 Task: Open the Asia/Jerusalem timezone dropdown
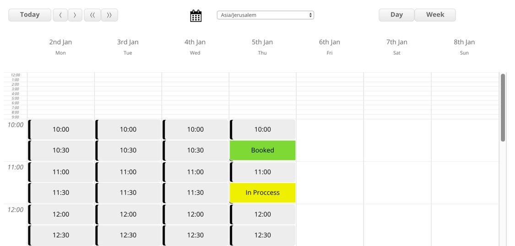pyautogui.click(x=265, y=15)
